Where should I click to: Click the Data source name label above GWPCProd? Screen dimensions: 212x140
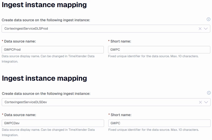20,41
